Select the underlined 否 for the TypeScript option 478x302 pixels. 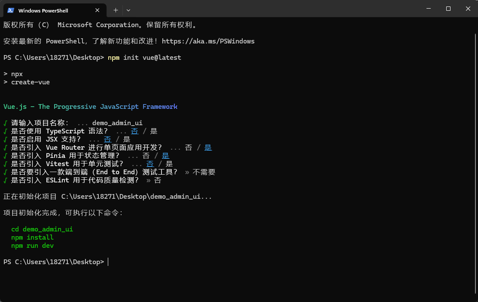[x=135, y=131]
